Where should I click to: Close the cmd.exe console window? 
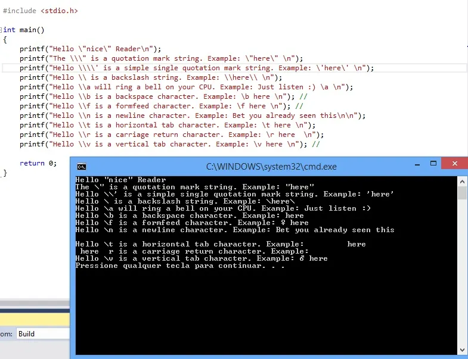pyautogui.click(x=454, y=163)
